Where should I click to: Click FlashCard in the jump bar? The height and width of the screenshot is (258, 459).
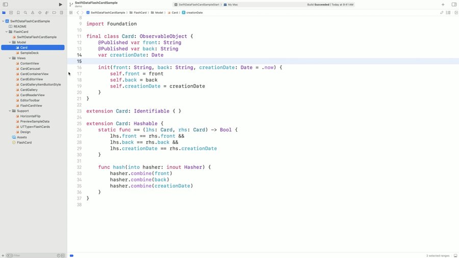click(x=138, y=13)
